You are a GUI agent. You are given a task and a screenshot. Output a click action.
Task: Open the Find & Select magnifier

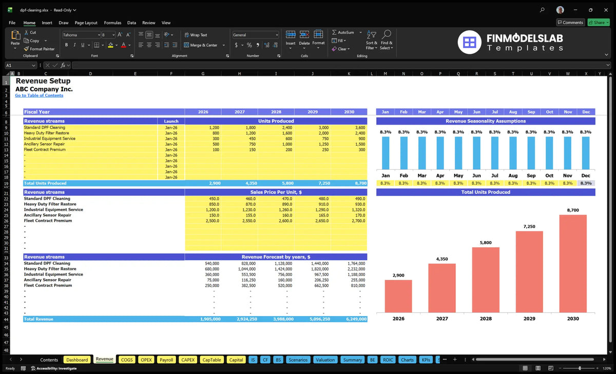tap(387, 34)
